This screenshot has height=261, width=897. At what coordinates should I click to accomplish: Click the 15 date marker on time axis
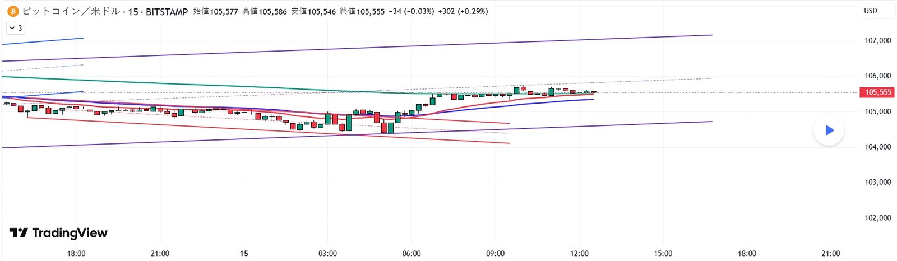244,254
